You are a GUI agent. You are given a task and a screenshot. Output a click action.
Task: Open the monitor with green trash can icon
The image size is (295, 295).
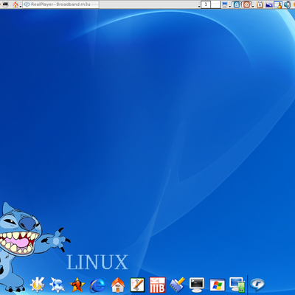coord(237,285)
